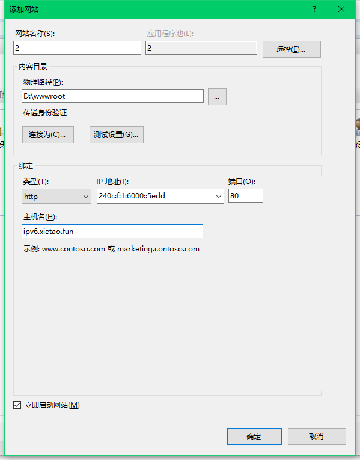Close the 添加网站 dialog with the X
The width and height of the screenshot is (360, 460).
click(341, 9)
